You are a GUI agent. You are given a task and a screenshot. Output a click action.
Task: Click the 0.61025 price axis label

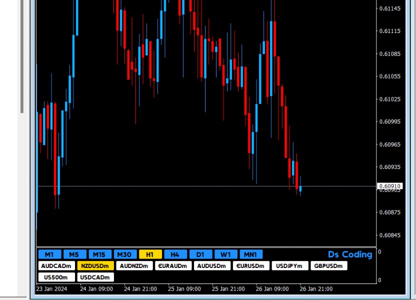(389, 99)
